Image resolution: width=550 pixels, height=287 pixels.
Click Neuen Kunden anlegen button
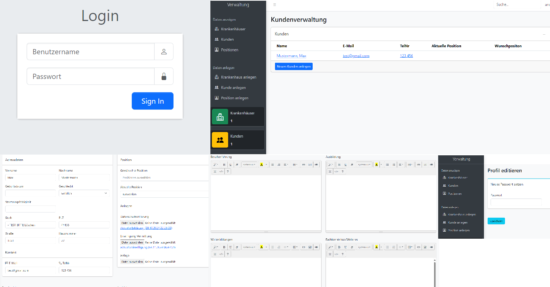pyautogui.click(x=294, y=66)
